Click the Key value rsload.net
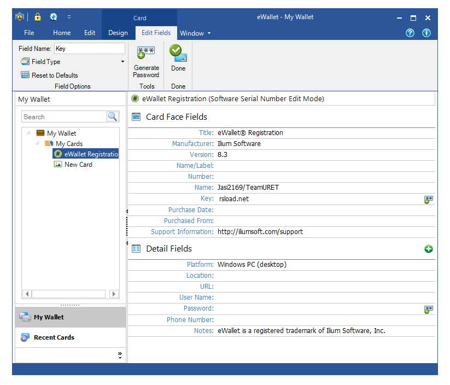This screenshot has height=385, width=450. point(234,199)
